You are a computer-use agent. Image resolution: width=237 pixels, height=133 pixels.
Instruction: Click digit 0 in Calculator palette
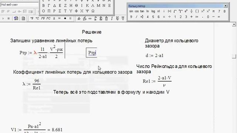[208, 17]
